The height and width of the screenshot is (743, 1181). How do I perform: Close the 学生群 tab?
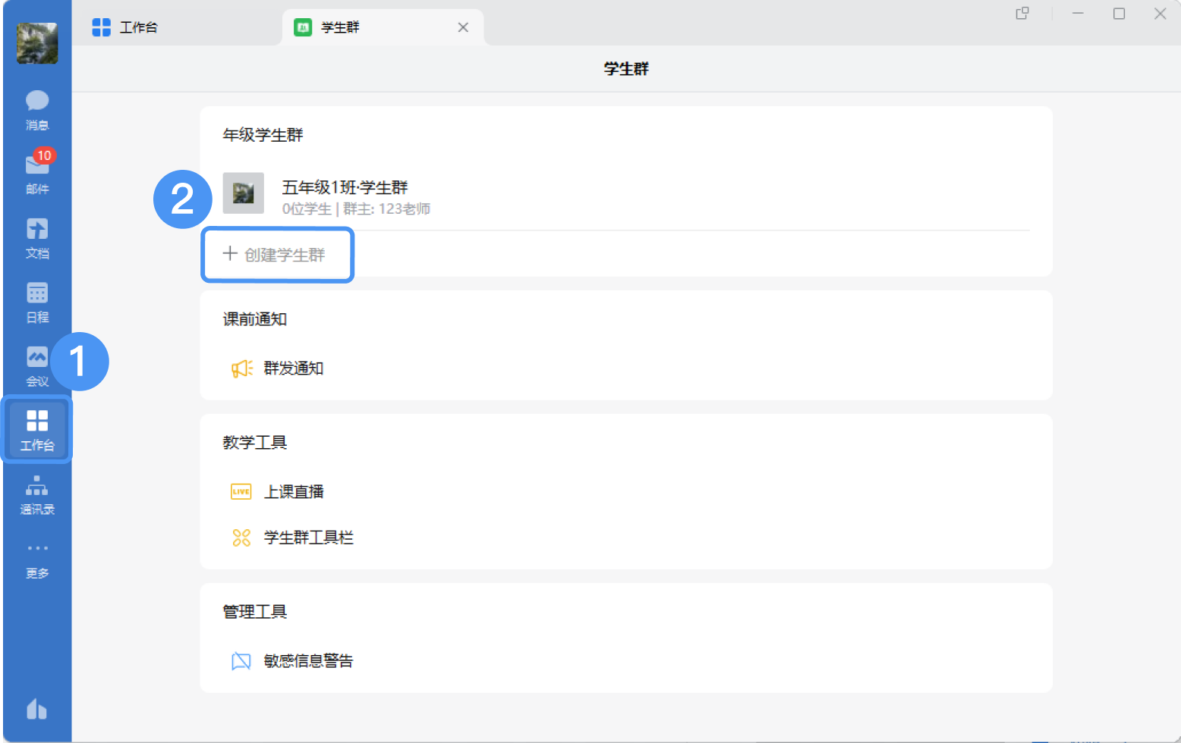coord(463,27)
